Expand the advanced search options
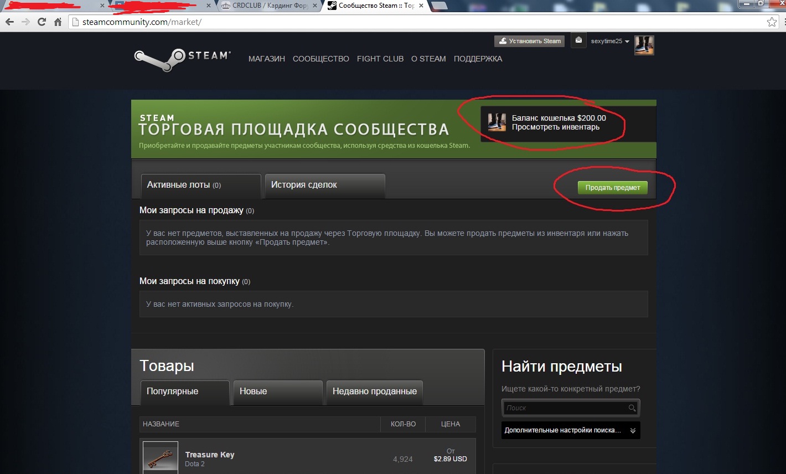Image resolution: width=786 pixels, height=474 pixels. (x=572, y=430)
